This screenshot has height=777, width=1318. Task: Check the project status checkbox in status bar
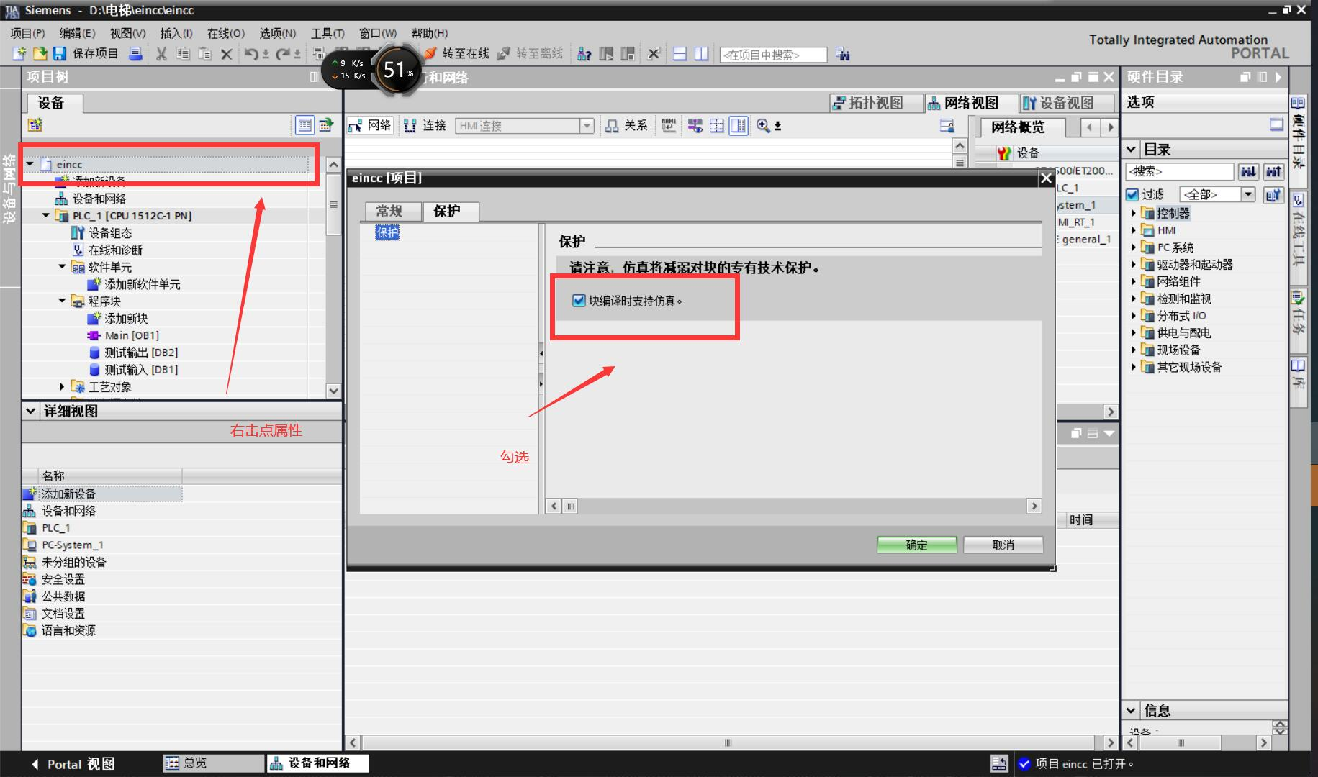tap(1025, 763)
